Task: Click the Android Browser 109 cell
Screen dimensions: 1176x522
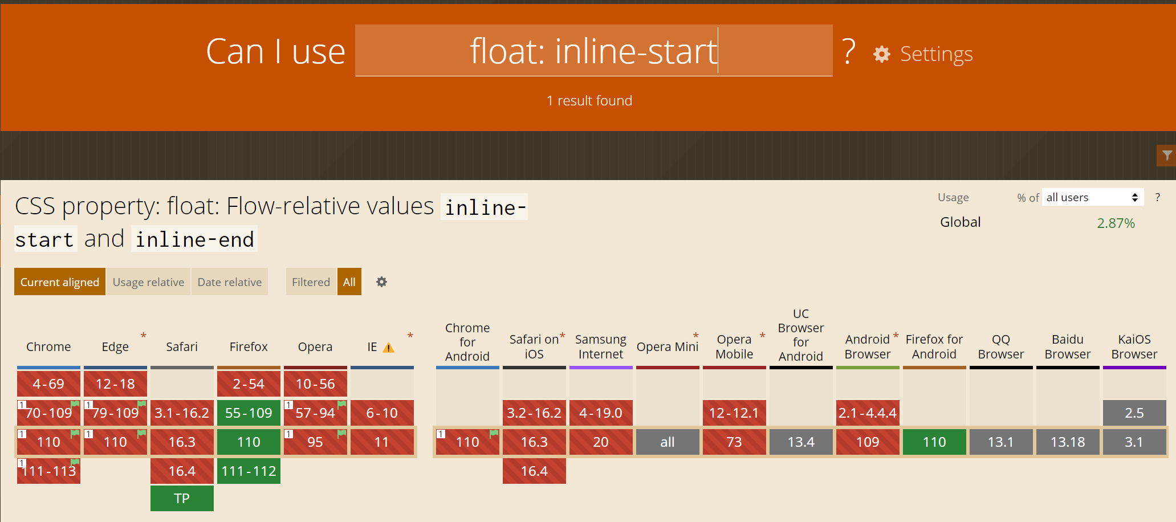Action: point(868,442)
